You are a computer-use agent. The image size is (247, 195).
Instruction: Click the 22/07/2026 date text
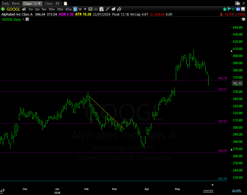(102, 14)
